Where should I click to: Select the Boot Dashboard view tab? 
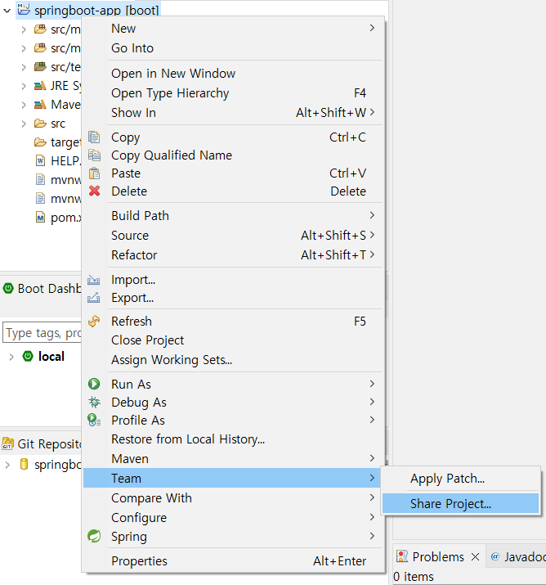[42, 288]
